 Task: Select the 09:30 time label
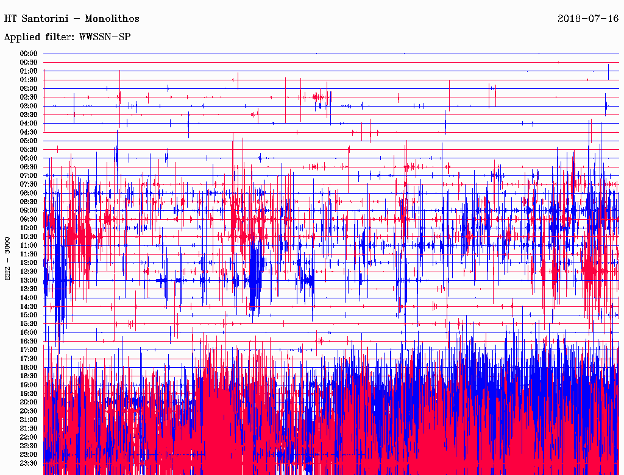[x=28, y=219]
